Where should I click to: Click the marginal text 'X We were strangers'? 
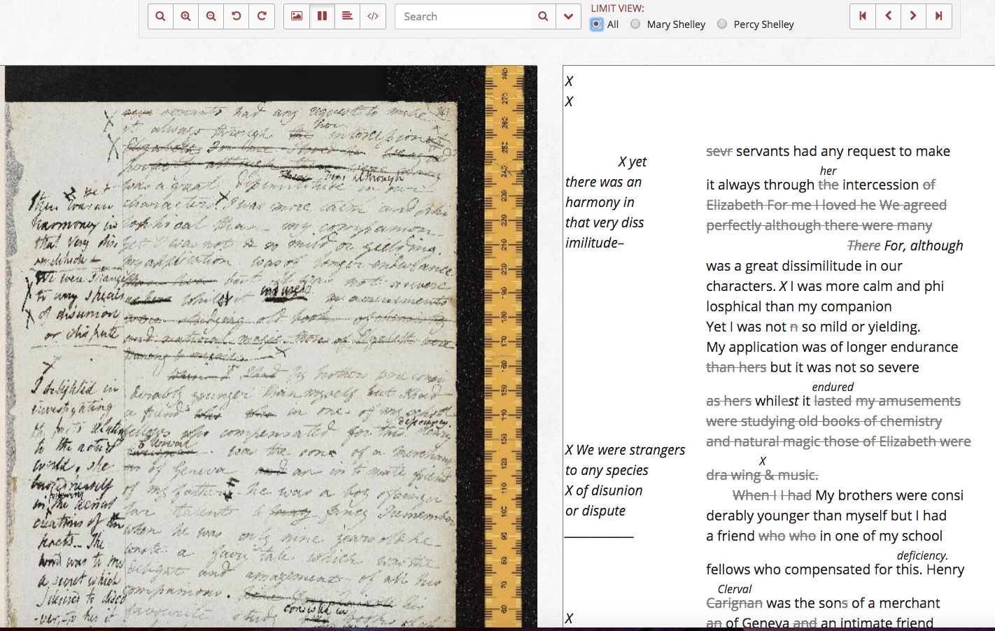pyautogui.click(x=625, y=450)
